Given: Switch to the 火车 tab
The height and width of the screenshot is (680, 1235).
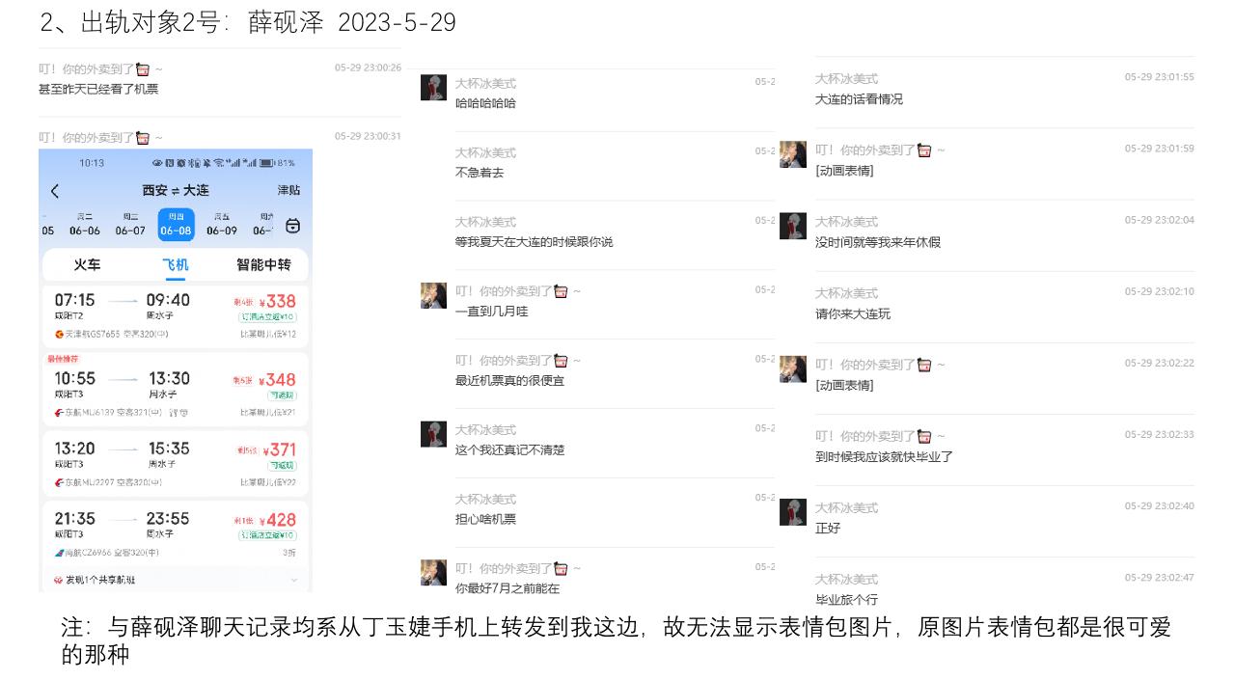Looking at the screenshot, I should 86,264.
